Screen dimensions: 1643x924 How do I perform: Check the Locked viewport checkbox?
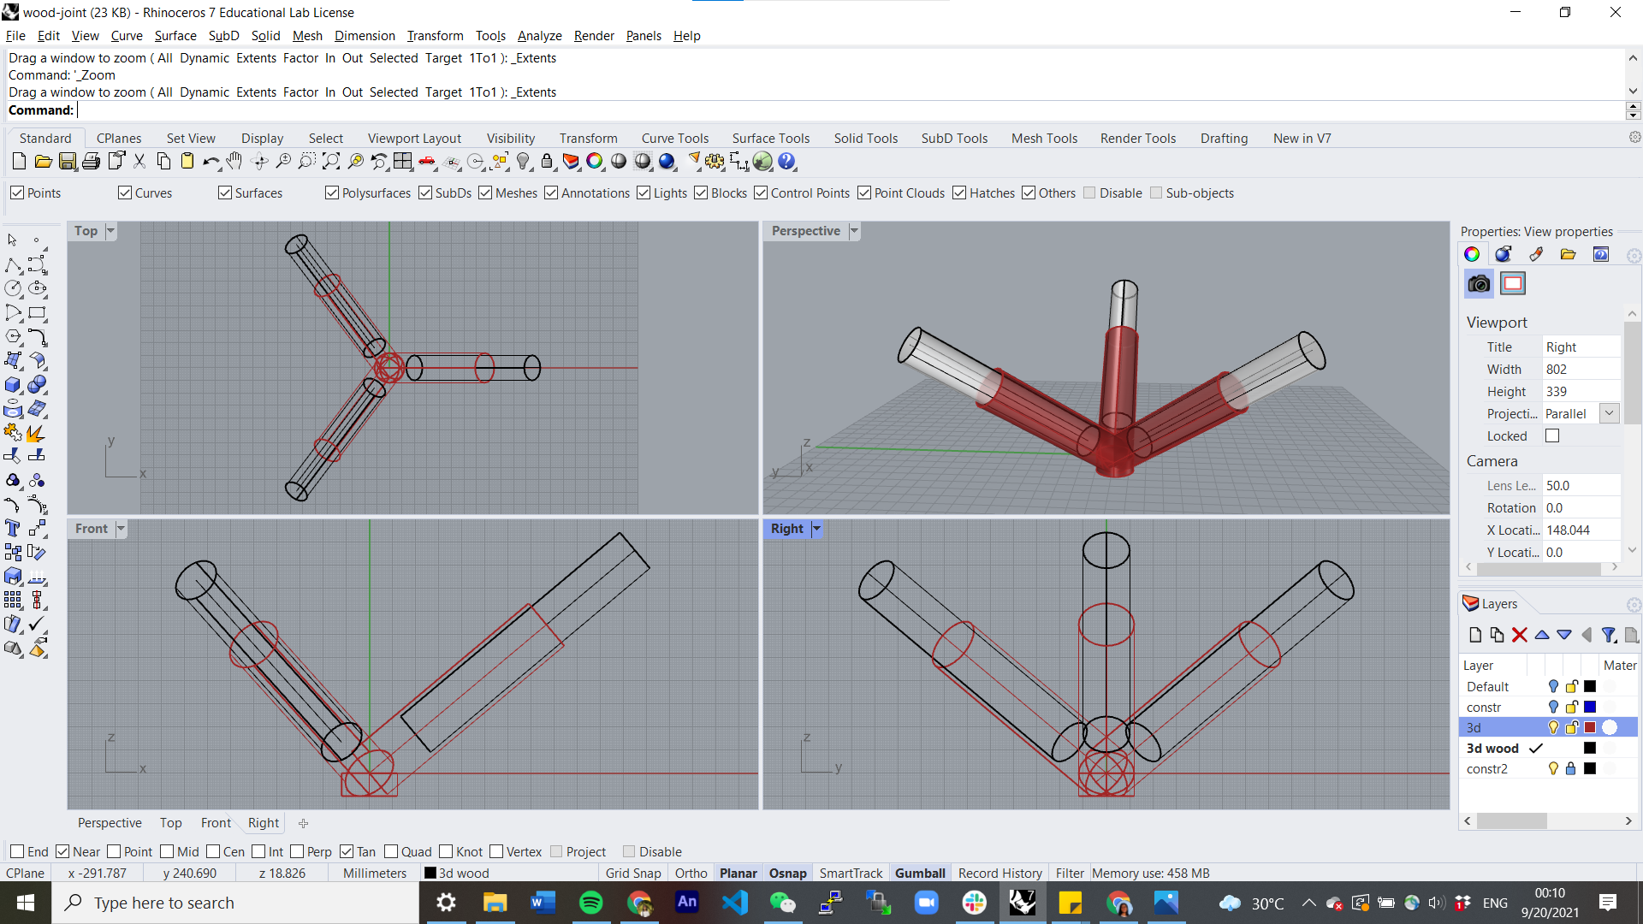(x=1552, y=436)
